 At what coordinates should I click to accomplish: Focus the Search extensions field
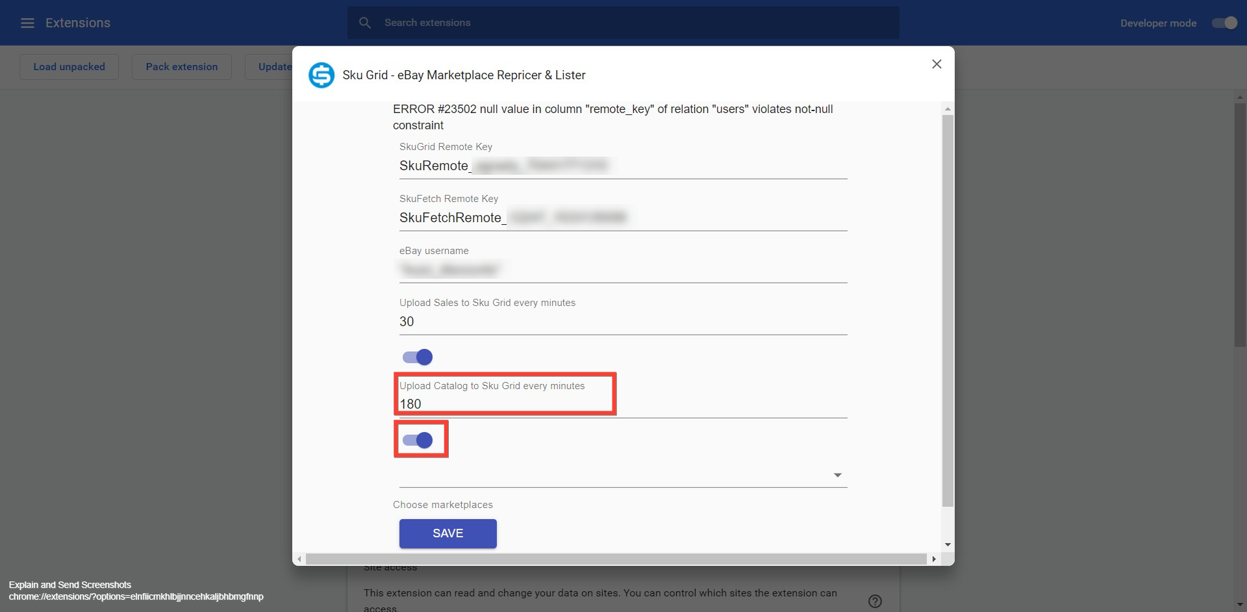pos(623,23)
